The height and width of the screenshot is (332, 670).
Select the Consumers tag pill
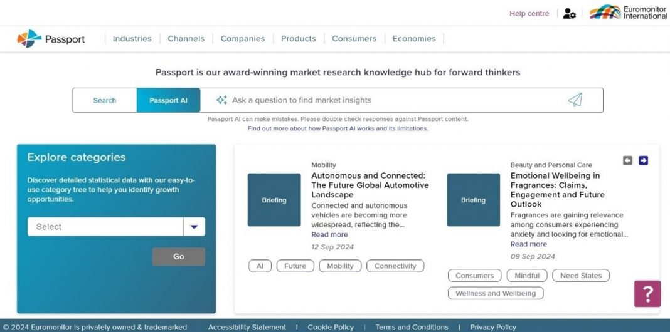[475, 276]
